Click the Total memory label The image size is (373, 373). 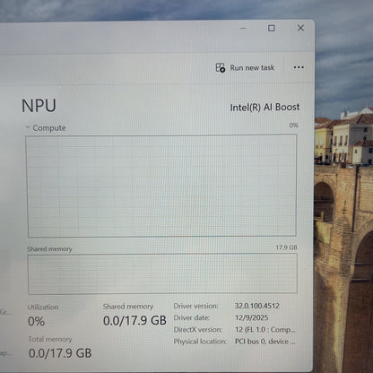pyautogui.click(x=50, y=339)
